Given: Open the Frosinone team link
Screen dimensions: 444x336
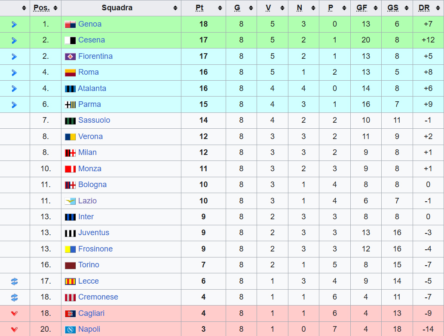Looking at the screenshot, I should (95, 249).
